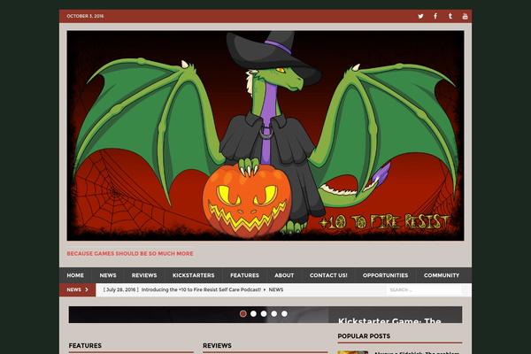Select the fifth slider dot

coord(284,313)
